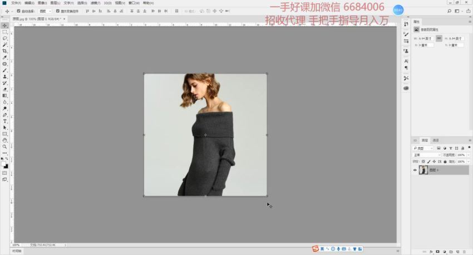Select the Hand tool
This screenshot has width=473, height=255.
coord(5,140)
